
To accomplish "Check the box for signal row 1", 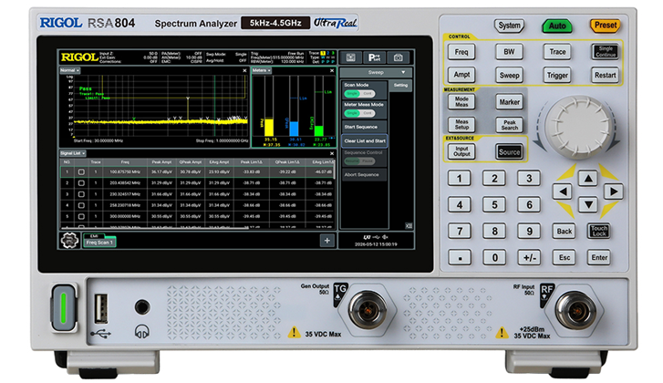I will [x=81, y=172].
